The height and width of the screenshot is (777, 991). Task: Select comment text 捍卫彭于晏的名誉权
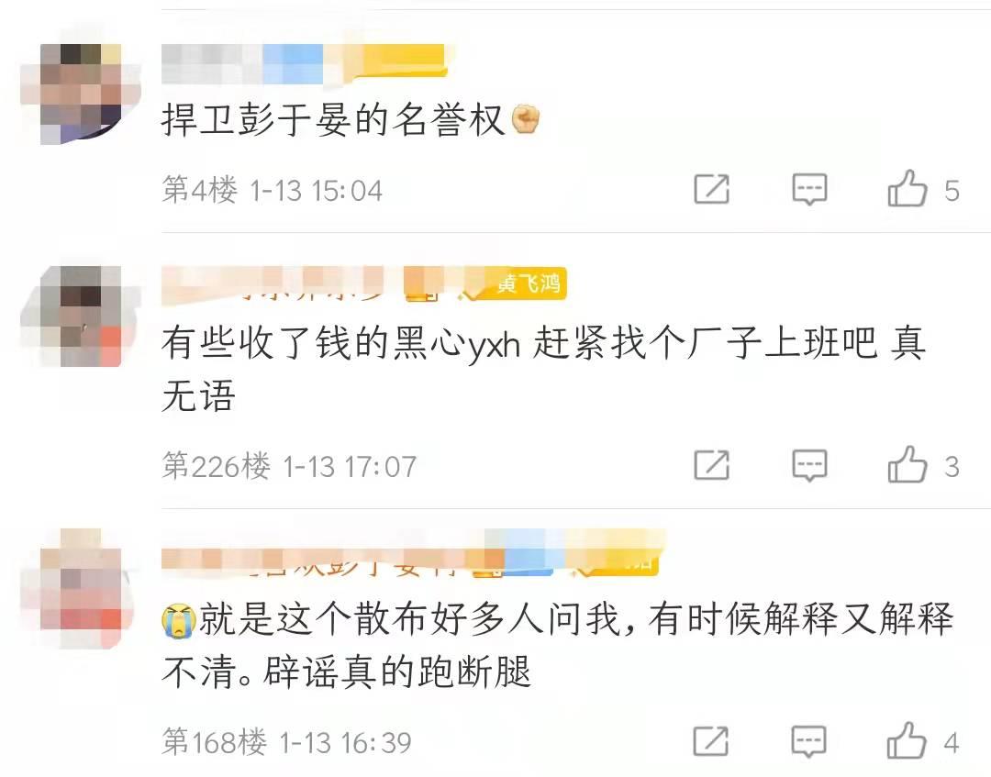pos(333,119)
